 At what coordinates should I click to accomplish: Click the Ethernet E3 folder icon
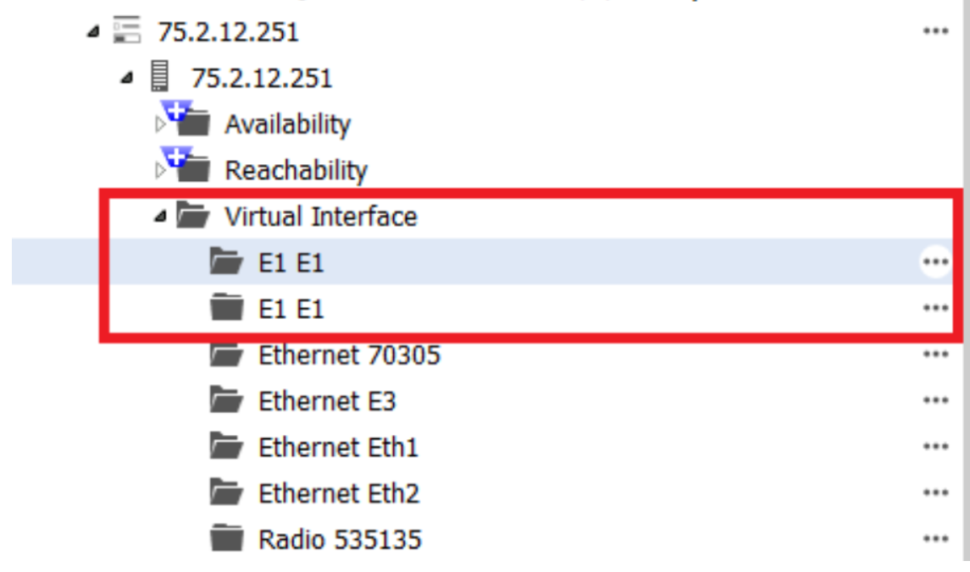click(x=227, y=400)
